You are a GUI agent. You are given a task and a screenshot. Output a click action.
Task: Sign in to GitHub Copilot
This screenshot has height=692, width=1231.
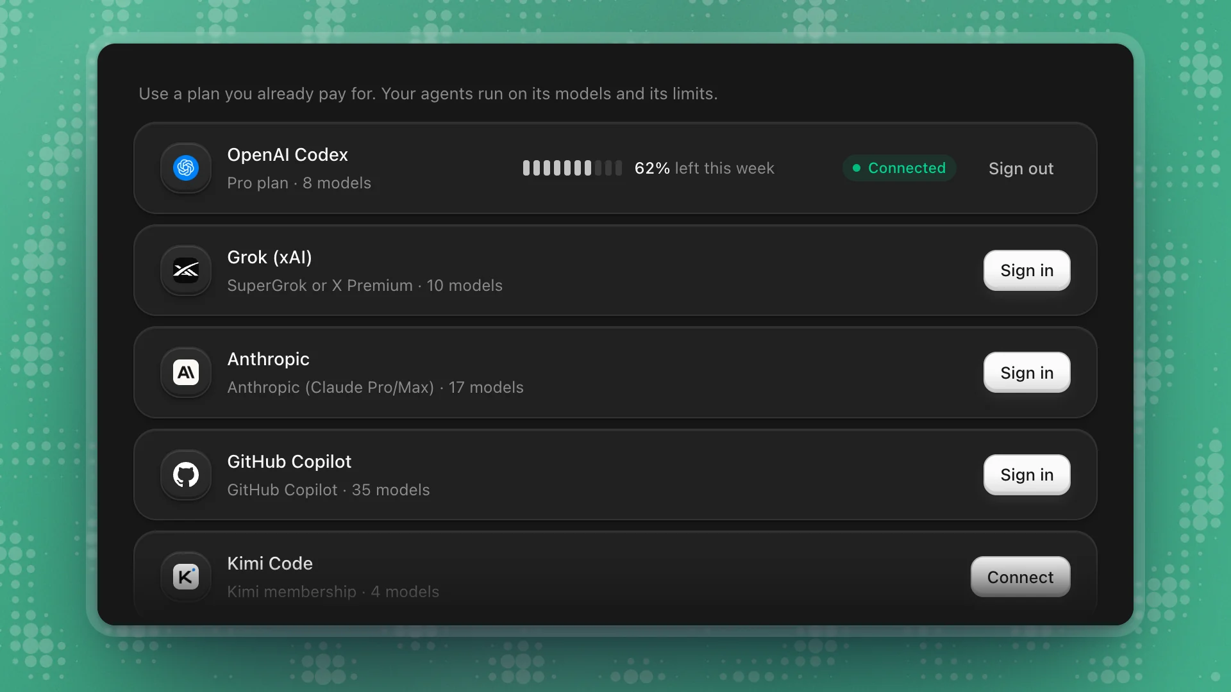[x=1026, y=475]
